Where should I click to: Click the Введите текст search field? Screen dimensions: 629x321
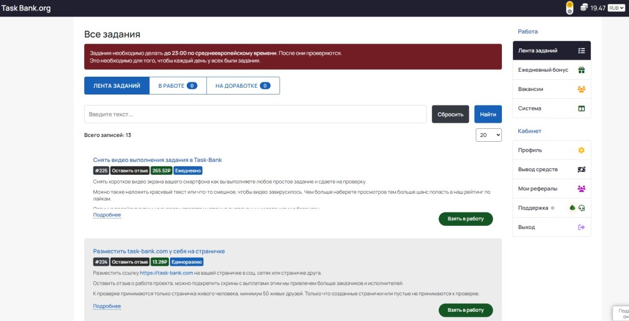[x=255, y=114]
